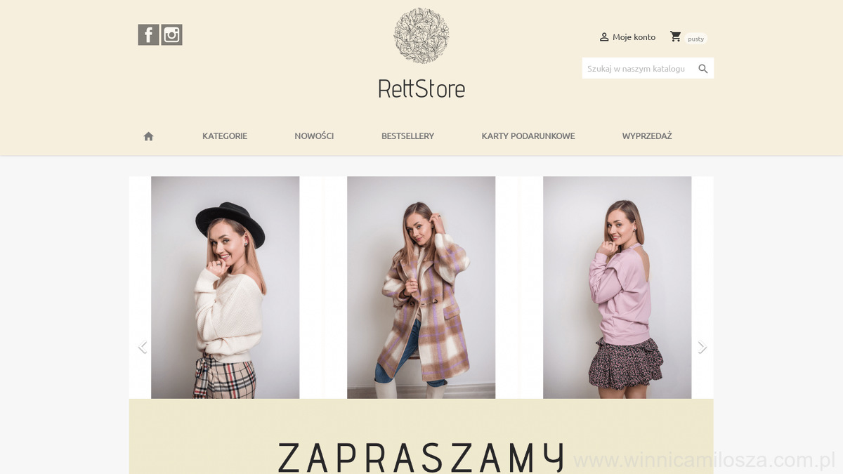Go to WYPRZEDAŻ section
The image size is (843, 474).
(647, 136)
